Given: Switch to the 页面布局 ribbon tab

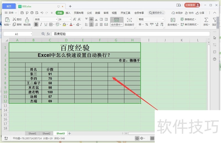Looking at the screenshot, I should 79,13.
